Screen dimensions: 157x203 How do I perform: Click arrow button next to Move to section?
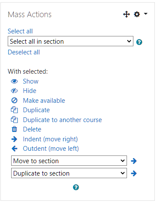click(134, 161)
